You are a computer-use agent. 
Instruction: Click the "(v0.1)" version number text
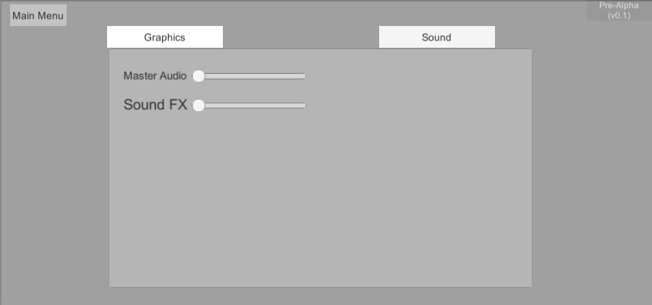(619, 15)
